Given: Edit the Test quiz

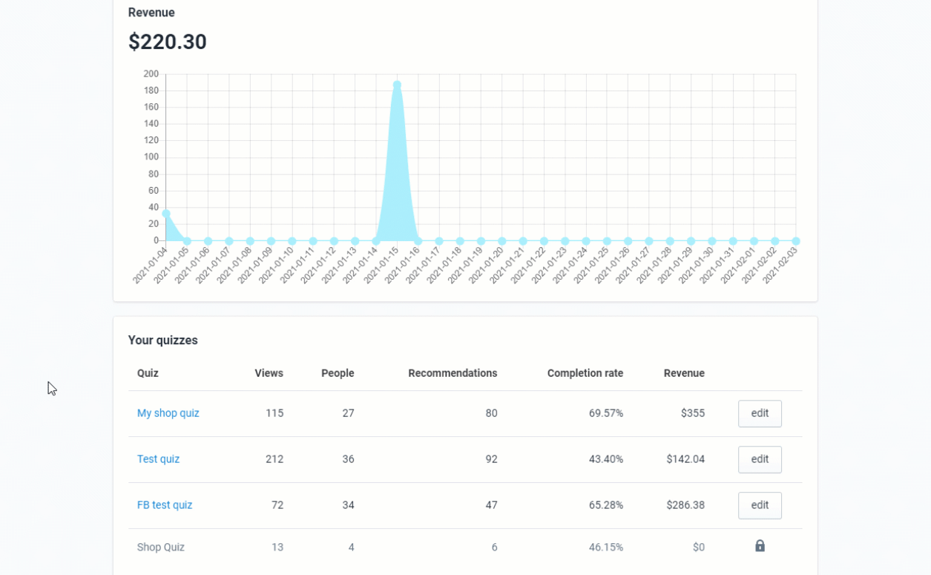Looking at the screenshot, I should coord(759,459).
